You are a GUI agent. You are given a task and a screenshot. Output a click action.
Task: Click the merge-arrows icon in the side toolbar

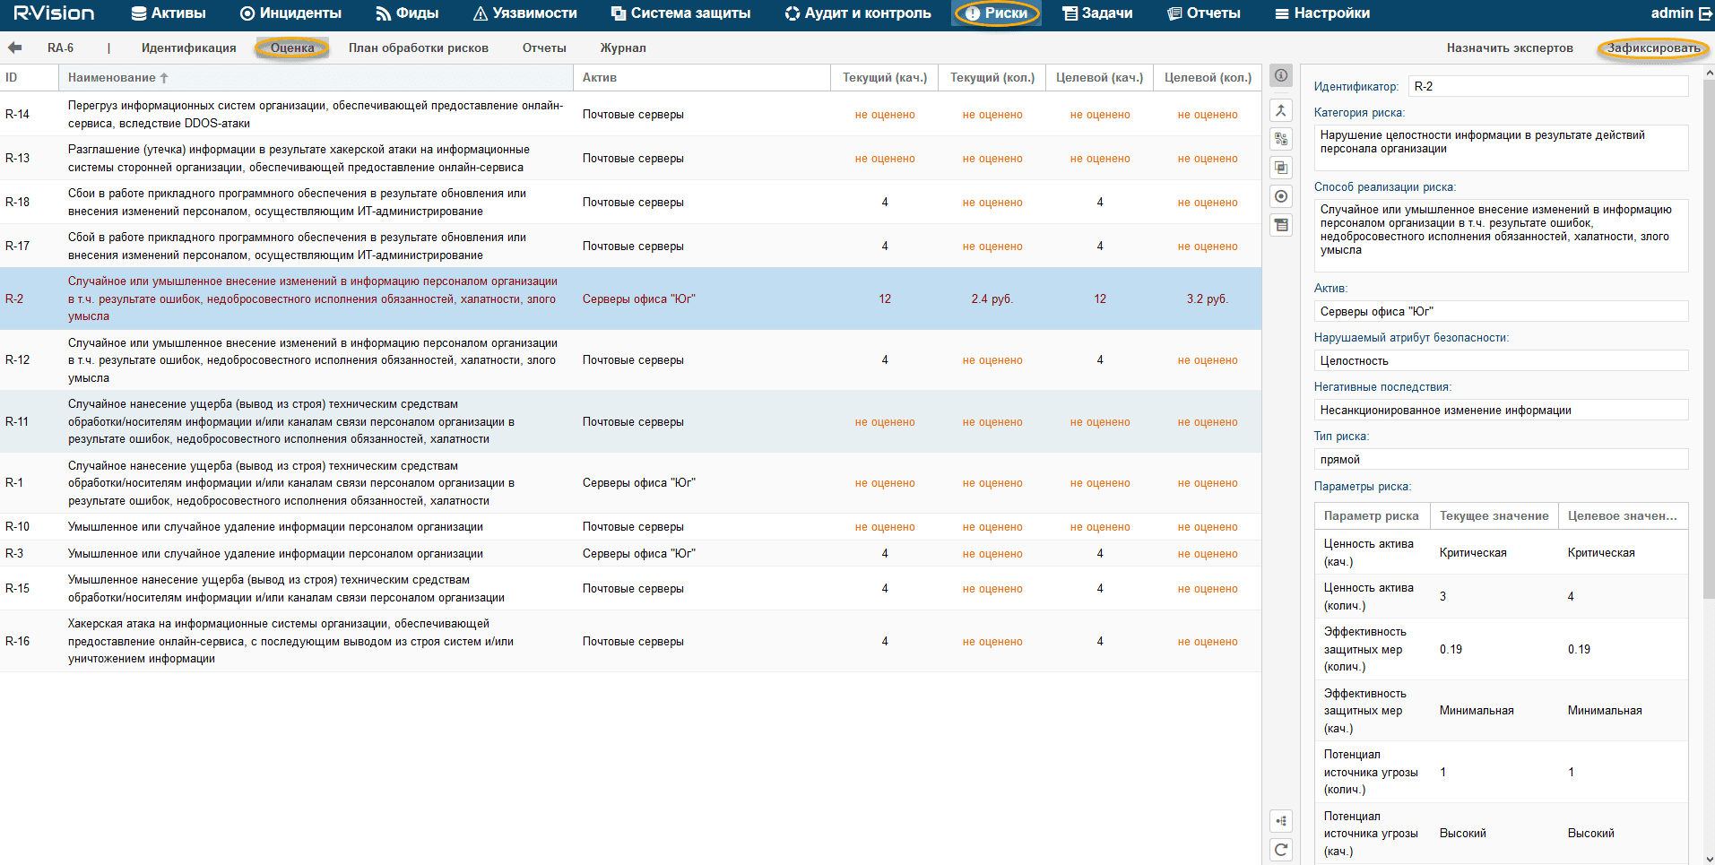click(x=1281, y=110)
